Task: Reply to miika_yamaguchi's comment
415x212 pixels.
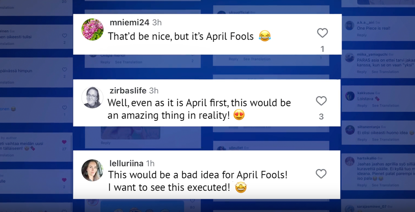Action: (362, 72)
